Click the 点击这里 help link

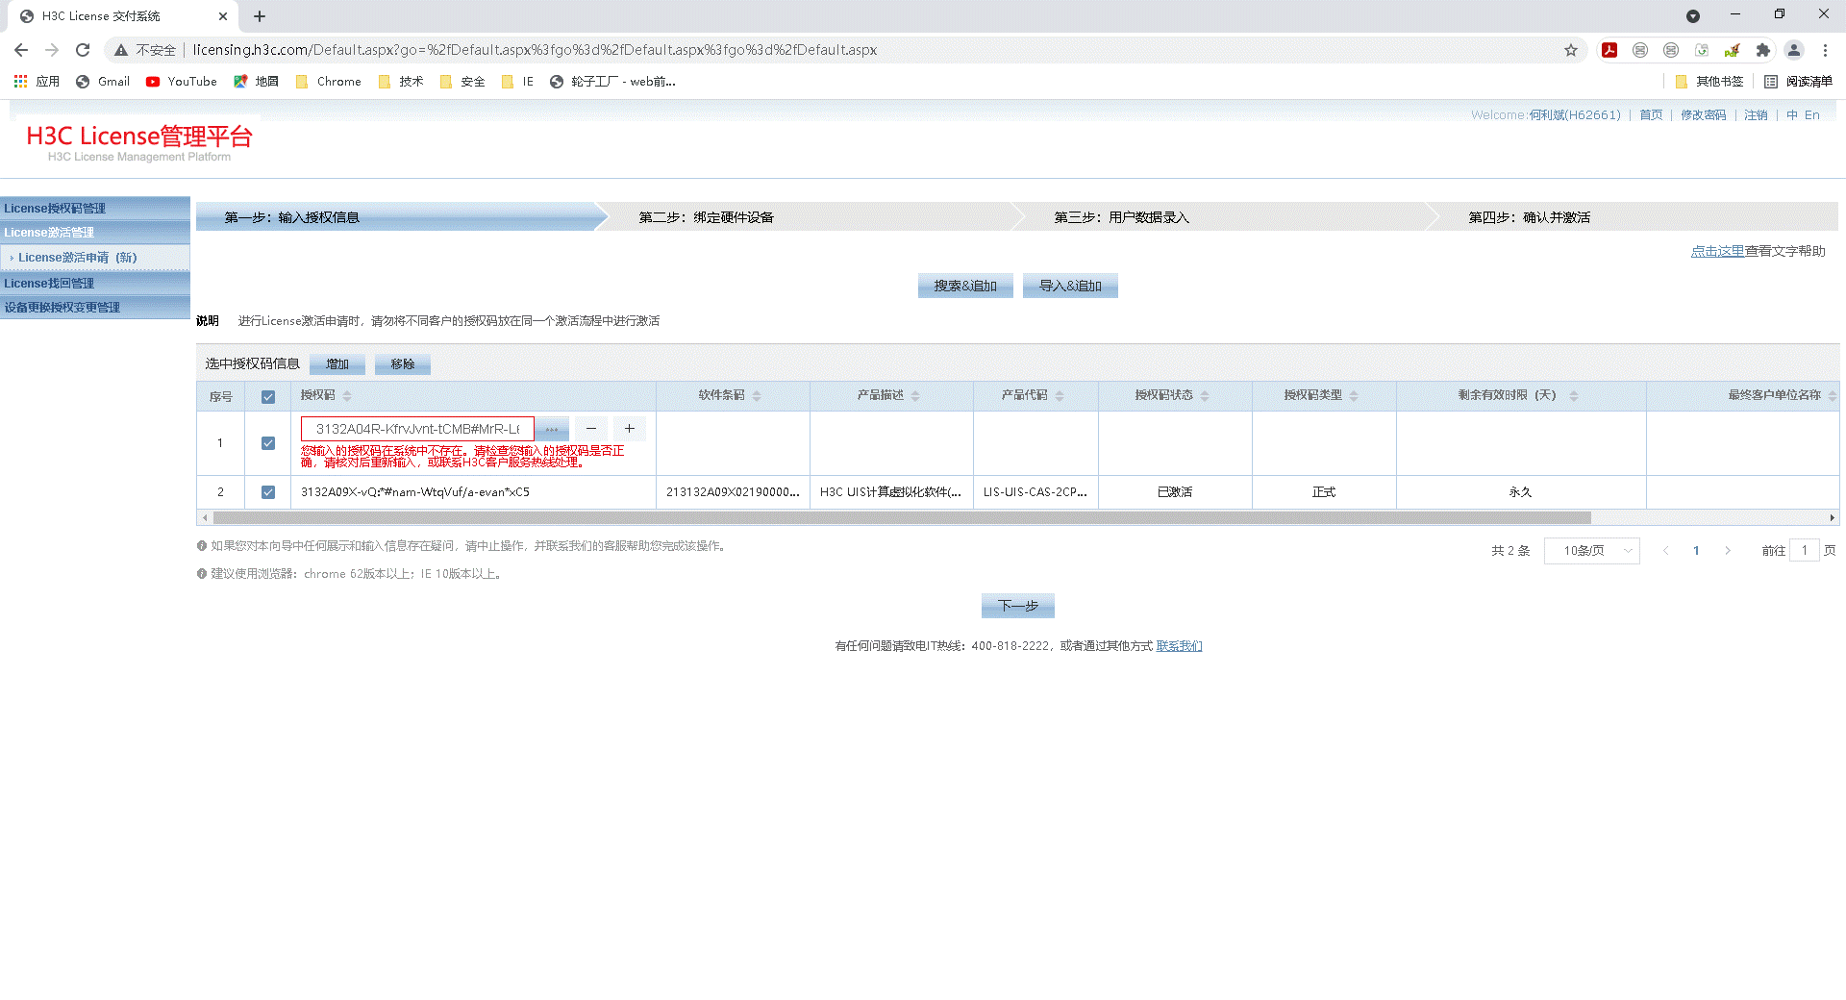click(x=1718, y=251)
